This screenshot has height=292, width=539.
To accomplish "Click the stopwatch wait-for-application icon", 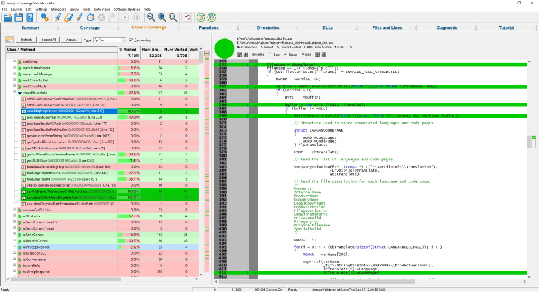I will point(90,17).
